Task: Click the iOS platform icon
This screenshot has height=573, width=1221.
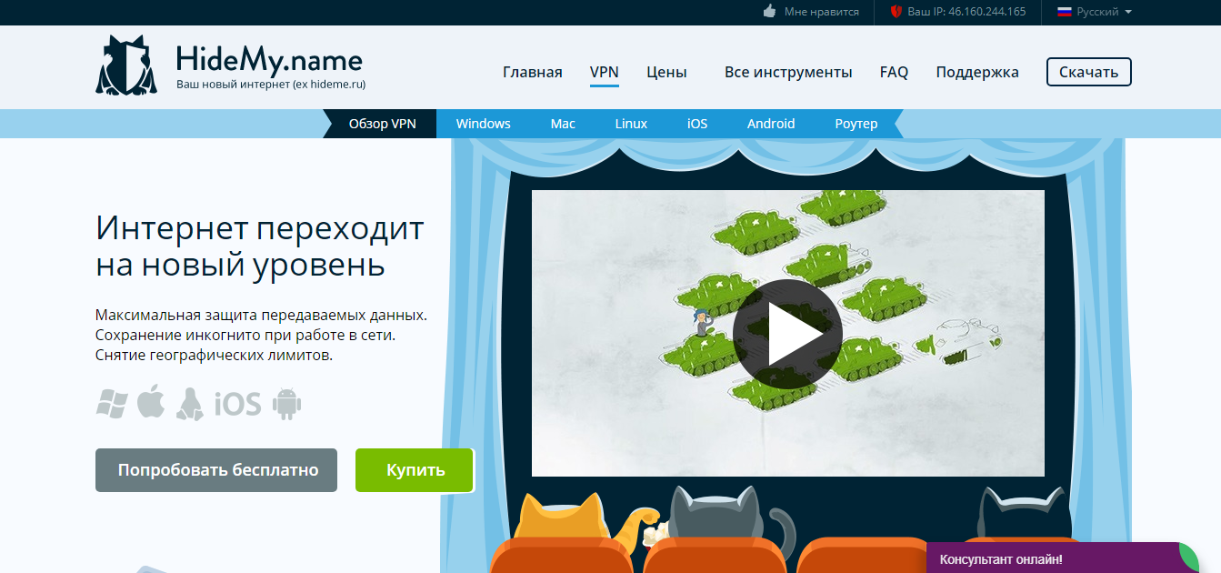Action: point(237,405)
